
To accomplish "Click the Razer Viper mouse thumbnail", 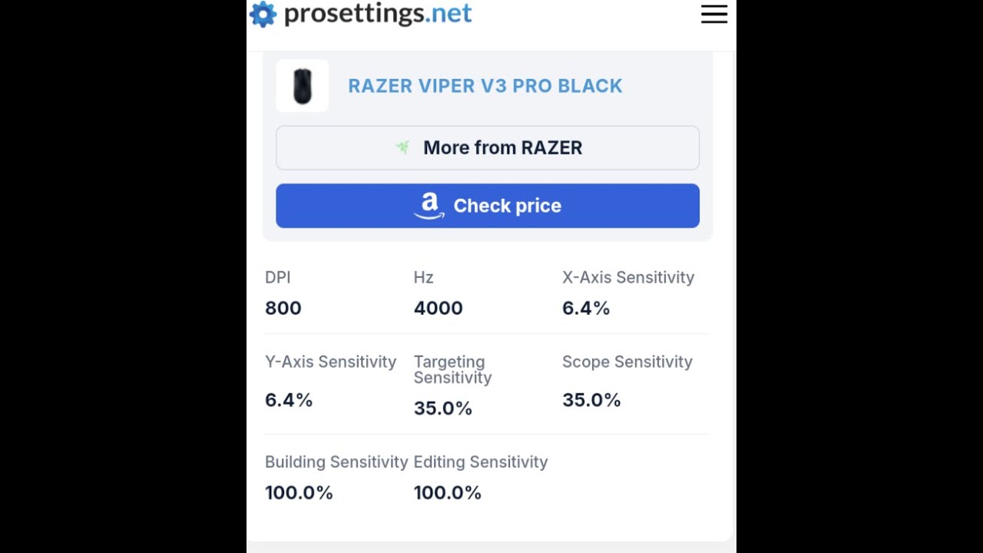I will coord(303,86).
